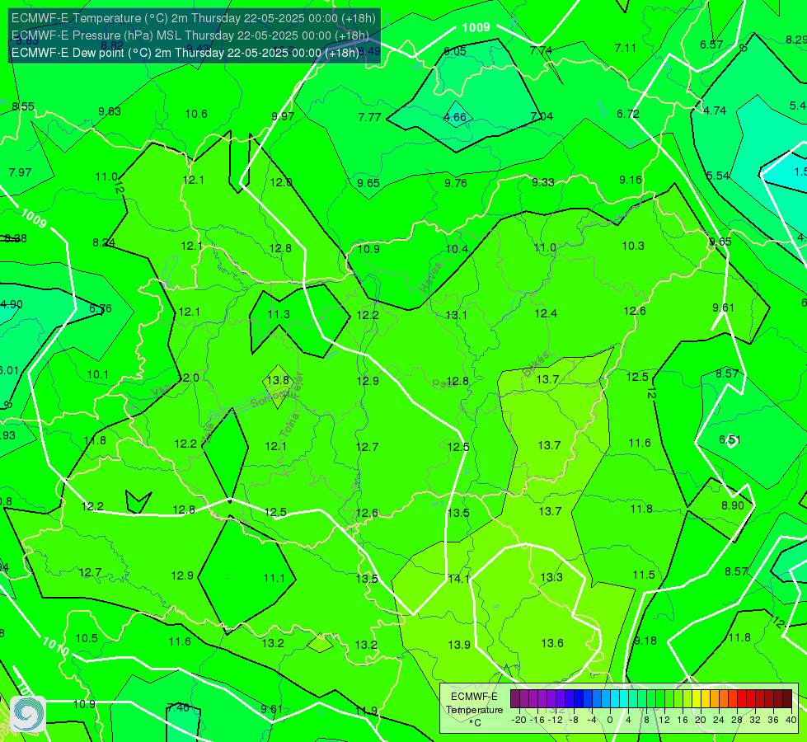Click the 9.16 temperature value
807x742 pixels.
point(631,181)
